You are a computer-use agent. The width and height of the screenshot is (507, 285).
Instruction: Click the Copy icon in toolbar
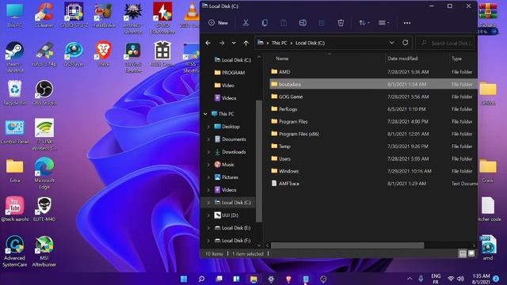[x=265, y=23]
